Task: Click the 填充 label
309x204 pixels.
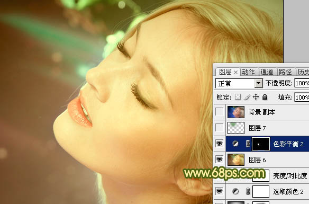Action: (x=285, y=97)
